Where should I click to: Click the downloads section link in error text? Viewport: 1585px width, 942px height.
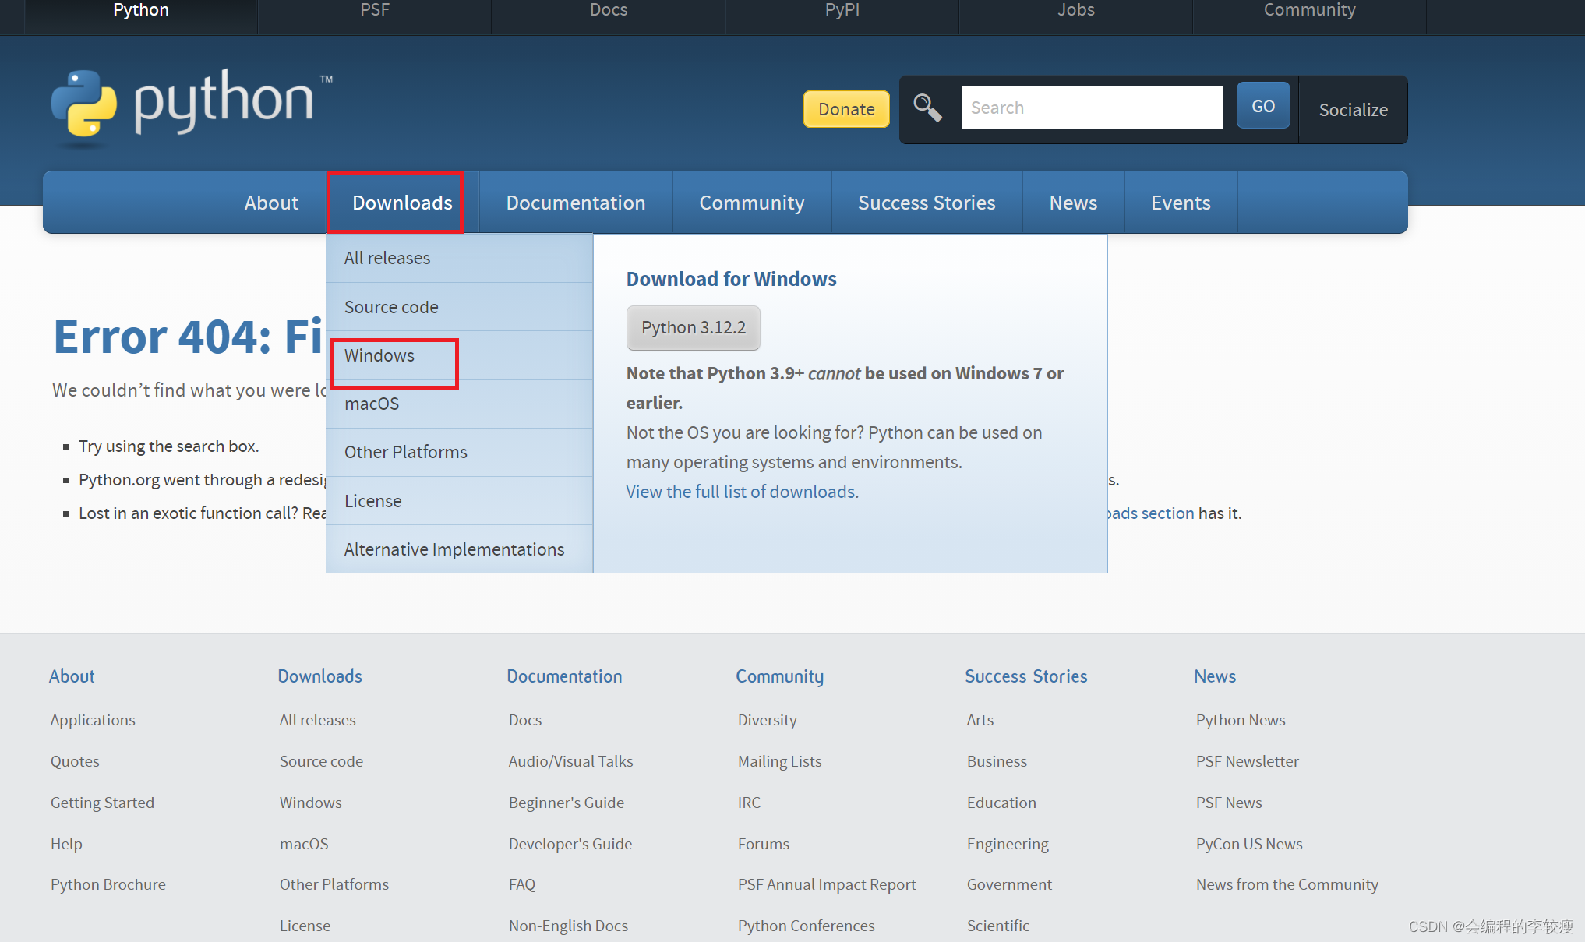point(1151,513)
